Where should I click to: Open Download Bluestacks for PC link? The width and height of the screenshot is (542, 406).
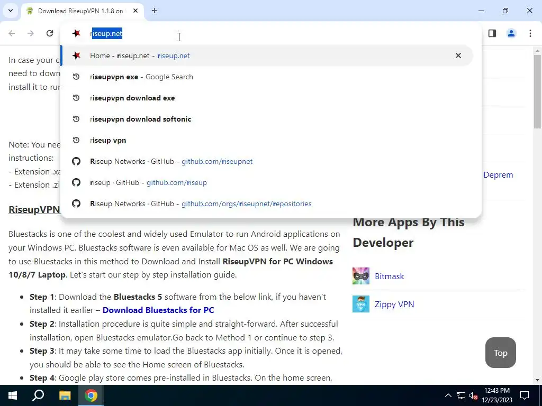(158, 310)
